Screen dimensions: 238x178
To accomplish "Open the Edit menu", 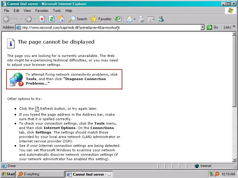I will pyautogui.click(x=16, y=11).
